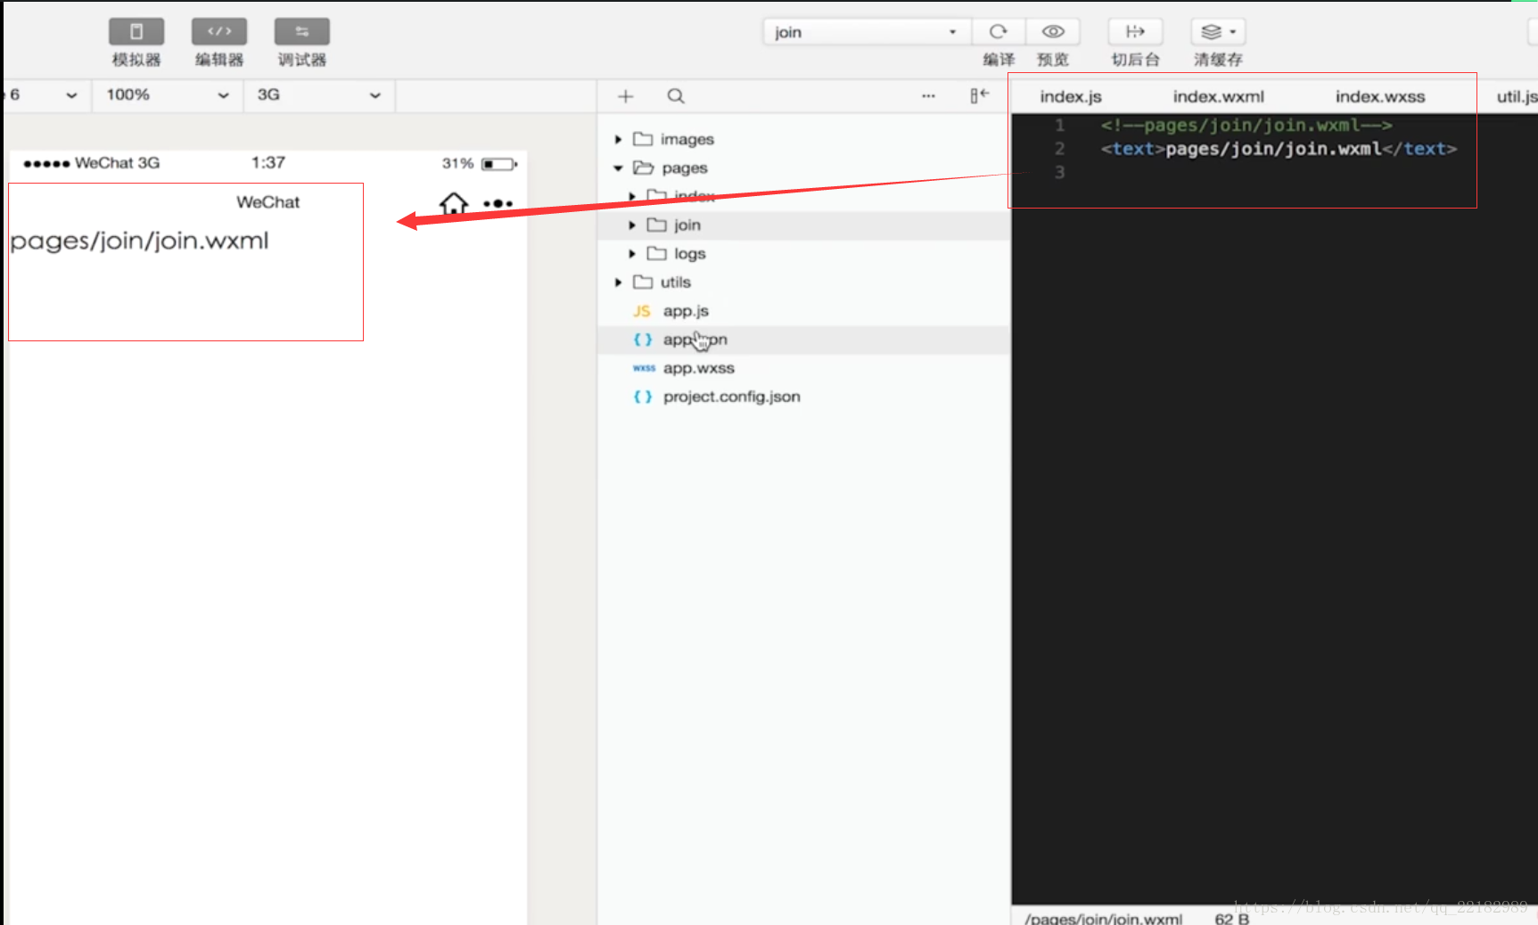Open the join compile mode dropdown

pos(867,32)
